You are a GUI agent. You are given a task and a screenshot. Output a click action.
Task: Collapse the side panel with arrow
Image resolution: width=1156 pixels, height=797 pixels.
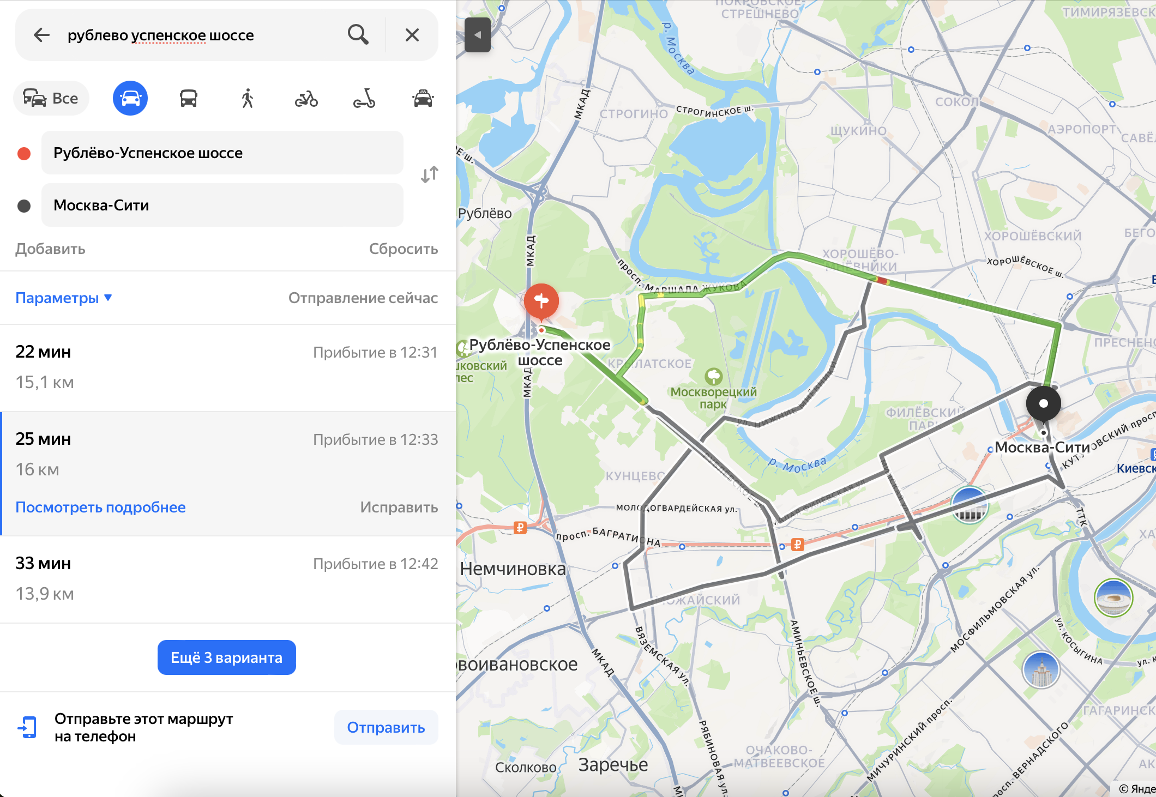click(478, 35)
